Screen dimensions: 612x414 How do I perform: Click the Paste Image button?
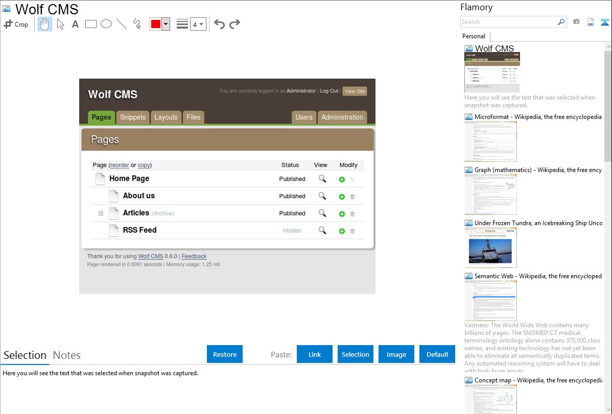pyautogui.click(x=396, y=354)
